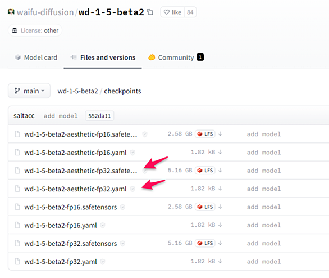Click the waifu-diffusion organization avatar

(11, 12)
